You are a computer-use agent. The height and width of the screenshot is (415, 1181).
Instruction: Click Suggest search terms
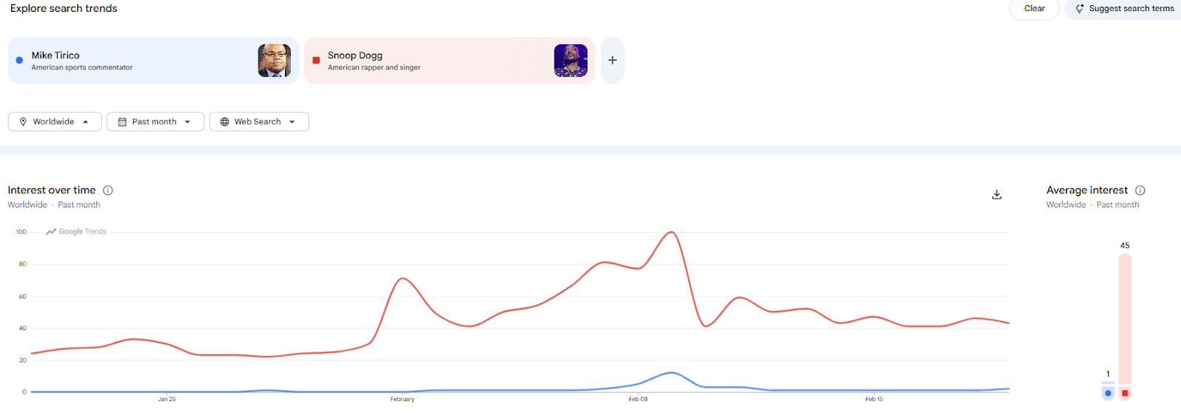(1131, 9)
